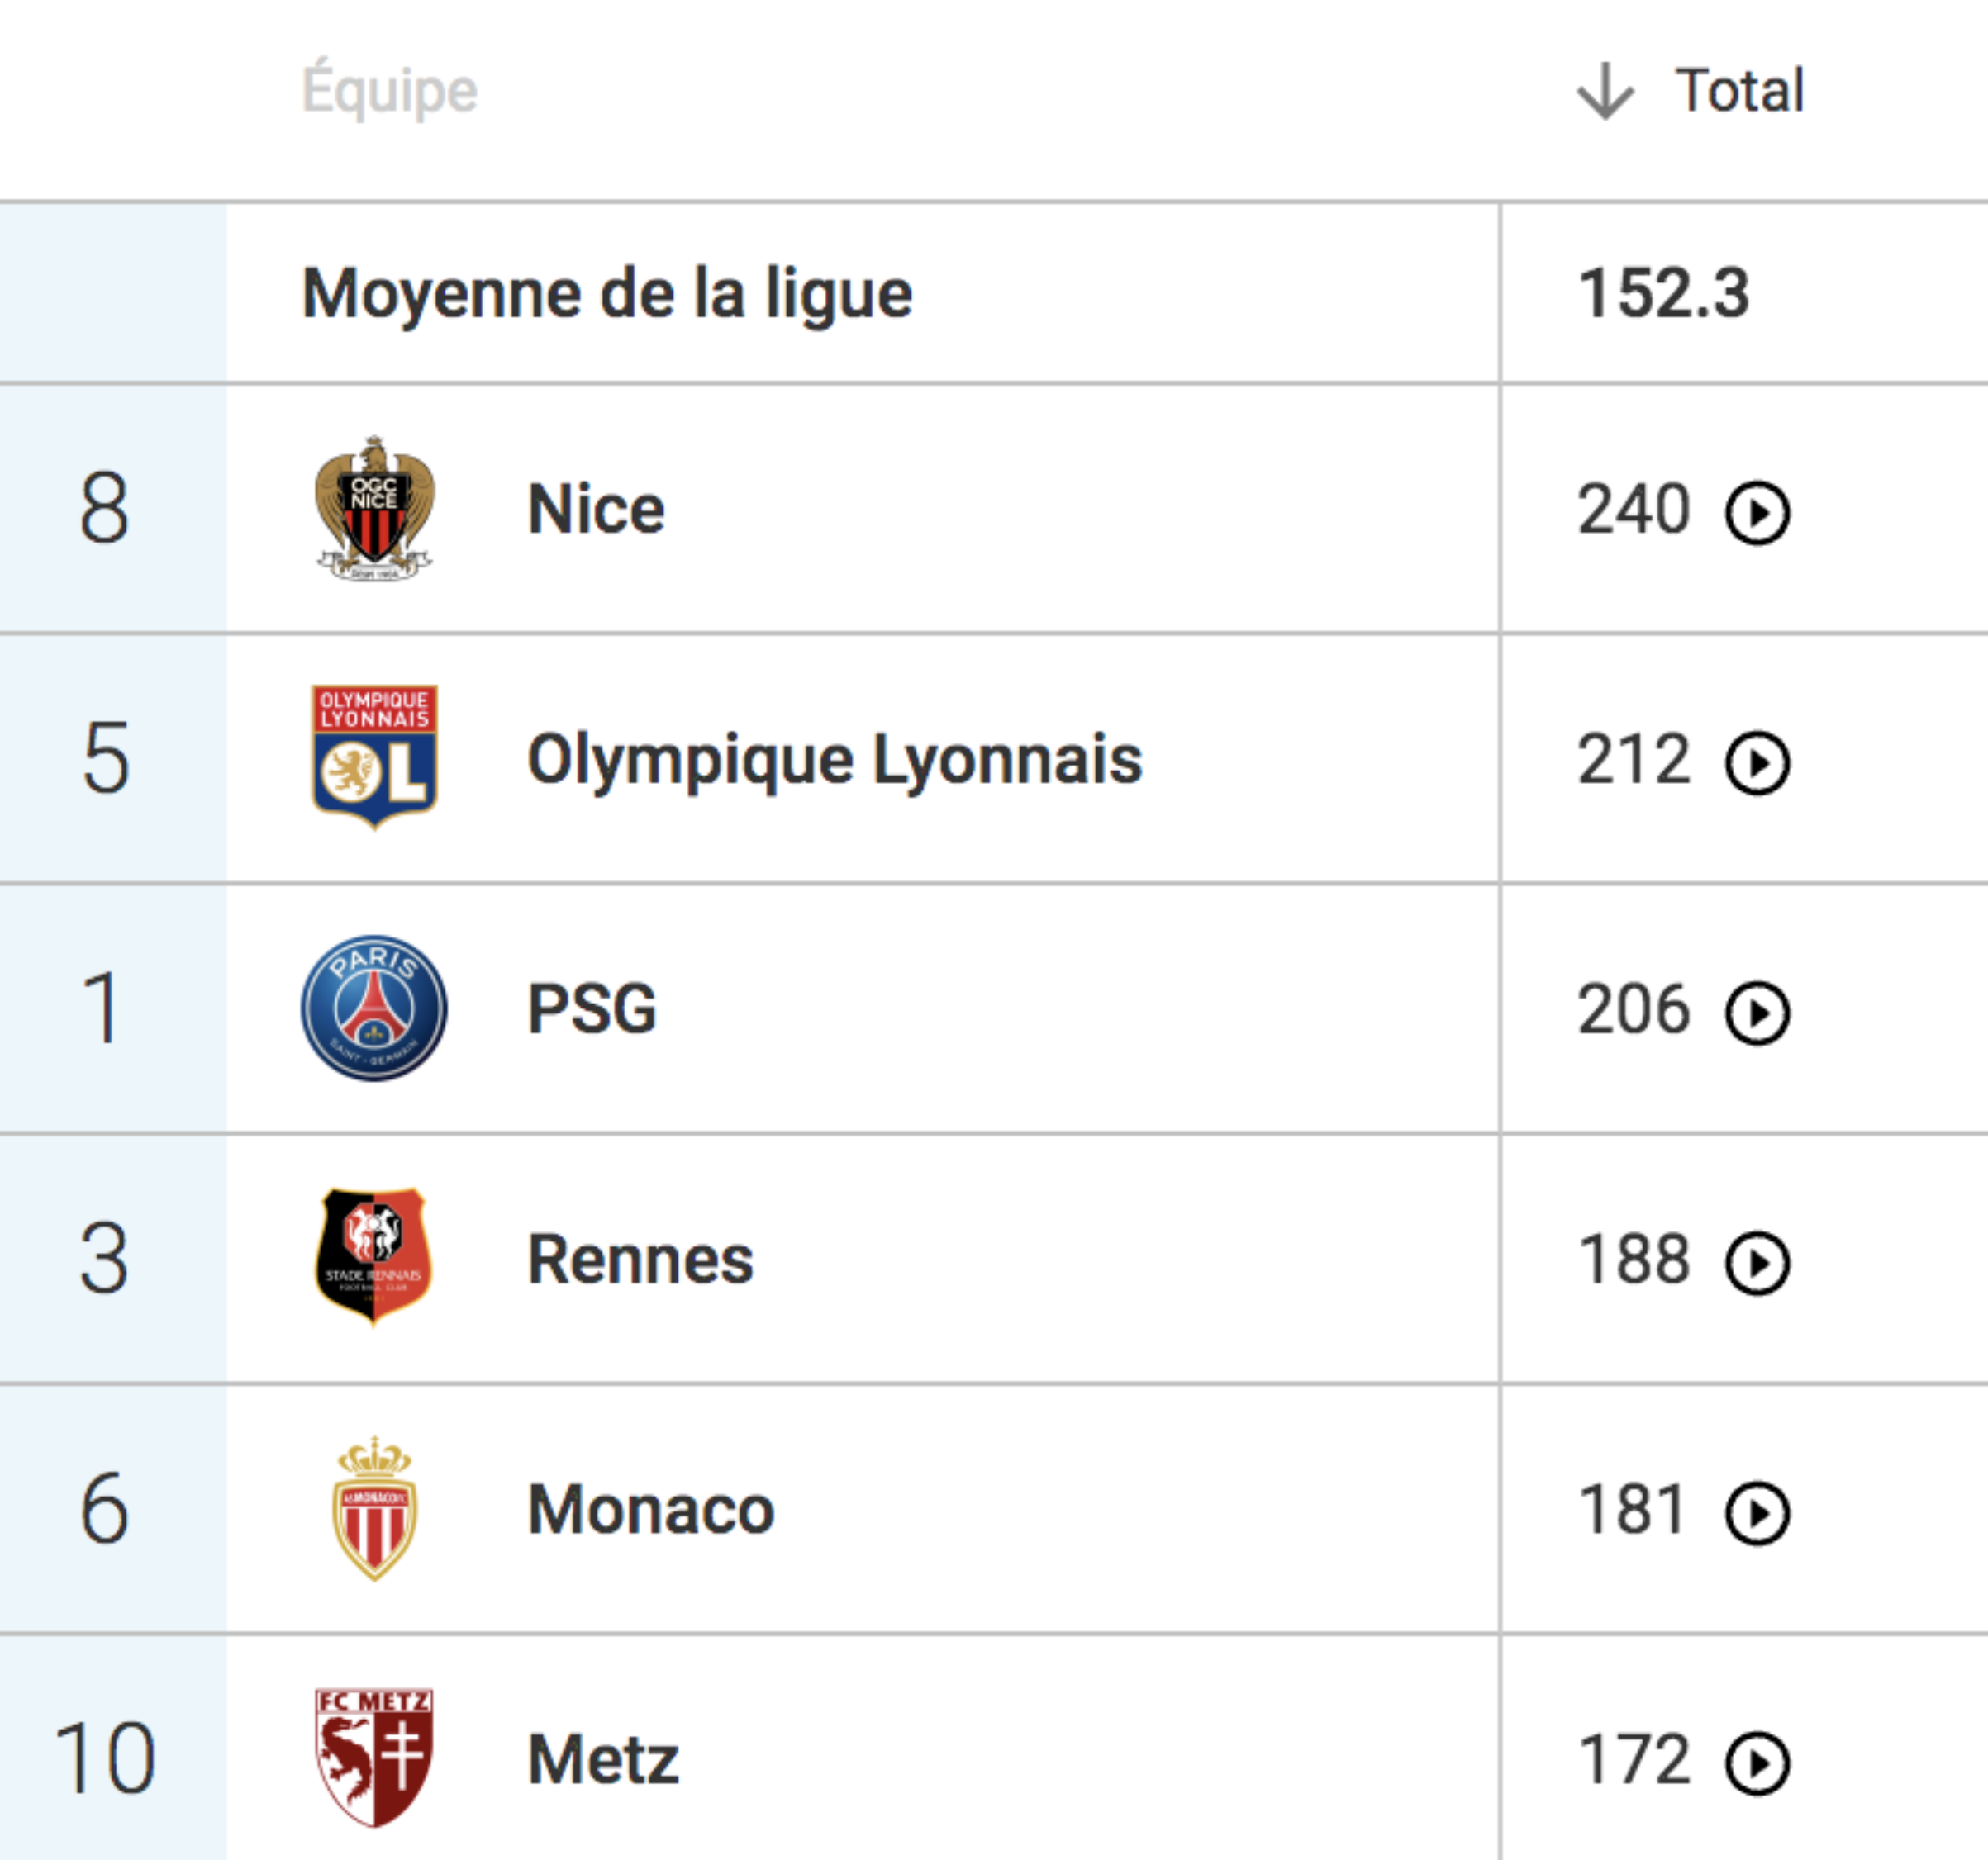Open the Stade Rennais crest
This screenshot has width=1988, height=1860.
click(x=374, y=1257)
